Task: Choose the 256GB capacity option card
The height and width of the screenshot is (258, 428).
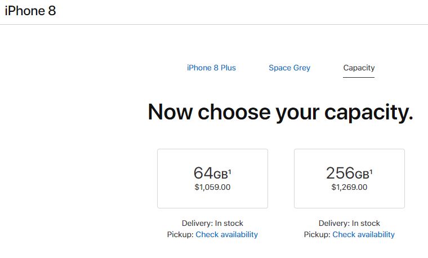Action: click(x=349, y=179)
